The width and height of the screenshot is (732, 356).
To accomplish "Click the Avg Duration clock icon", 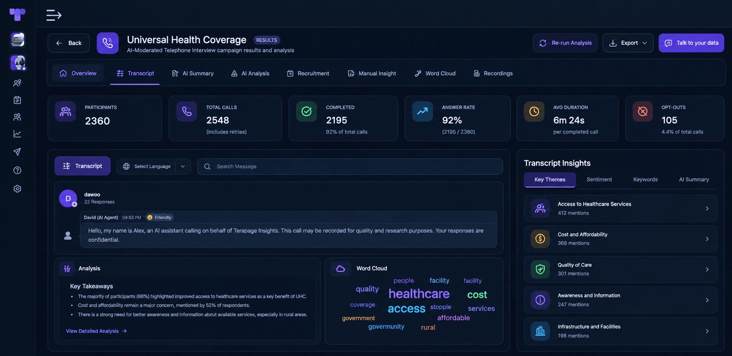I will coord(534,111).
